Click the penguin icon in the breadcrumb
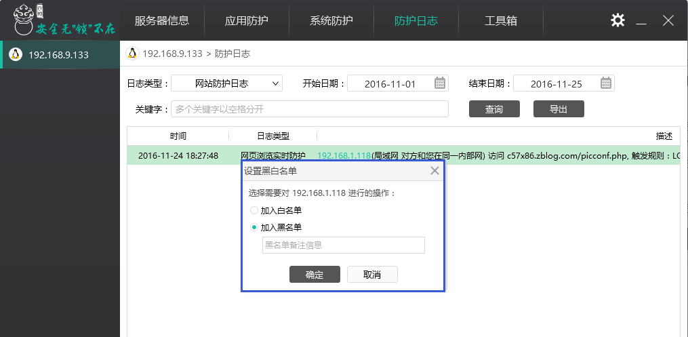 pos(132,54)
